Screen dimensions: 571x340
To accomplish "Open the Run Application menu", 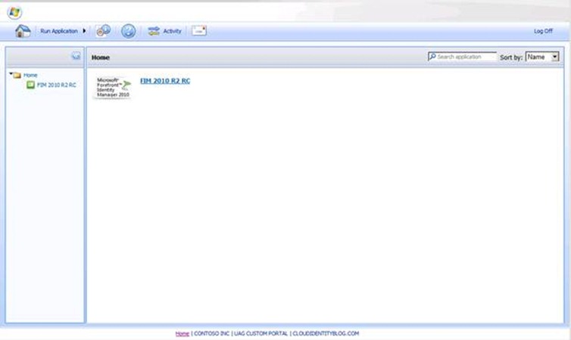I will [x=59, y=31].
